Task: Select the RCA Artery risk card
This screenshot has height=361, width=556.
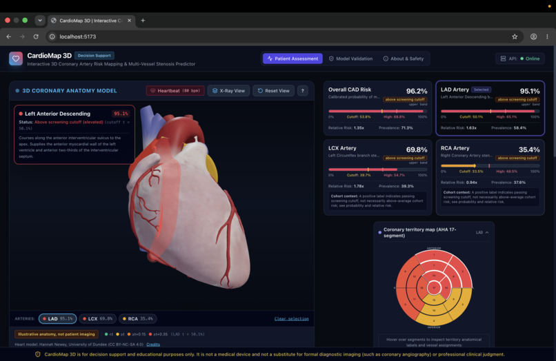Action: point(490,177)
